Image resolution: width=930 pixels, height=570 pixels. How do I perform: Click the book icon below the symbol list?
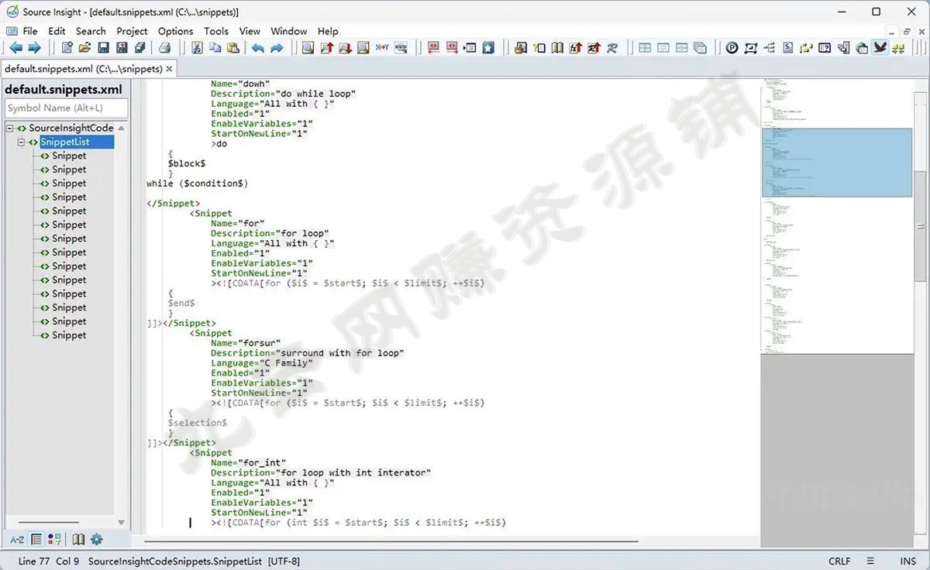coord(78,540)
